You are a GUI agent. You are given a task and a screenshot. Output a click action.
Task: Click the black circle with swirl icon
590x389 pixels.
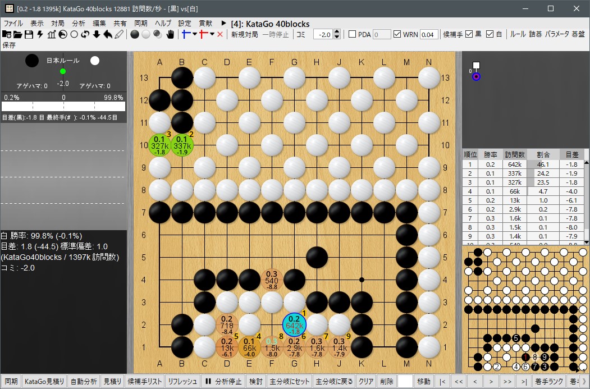pyautogui.click(x=63, y=35)
